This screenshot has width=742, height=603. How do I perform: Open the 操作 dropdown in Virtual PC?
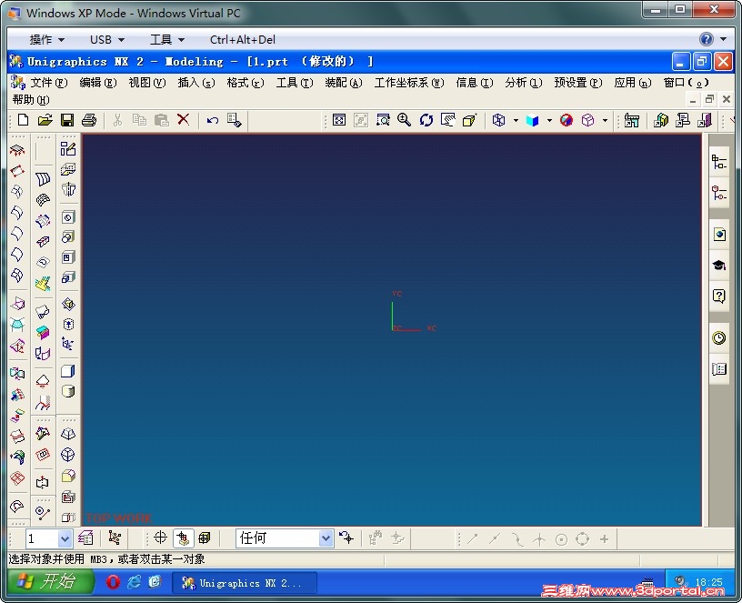47,40
